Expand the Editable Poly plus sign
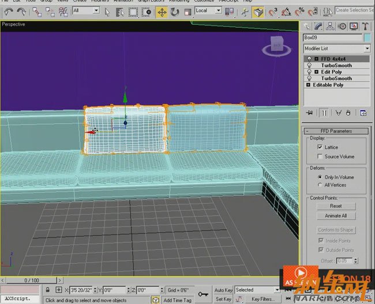The height and width of the screenshot is (304, 375). pos(308,85)
